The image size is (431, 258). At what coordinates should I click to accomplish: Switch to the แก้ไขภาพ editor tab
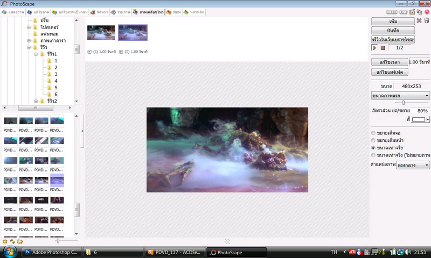click(38, 12)
